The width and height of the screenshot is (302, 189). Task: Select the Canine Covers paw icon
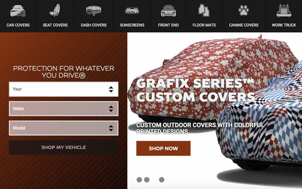point(244,11)
